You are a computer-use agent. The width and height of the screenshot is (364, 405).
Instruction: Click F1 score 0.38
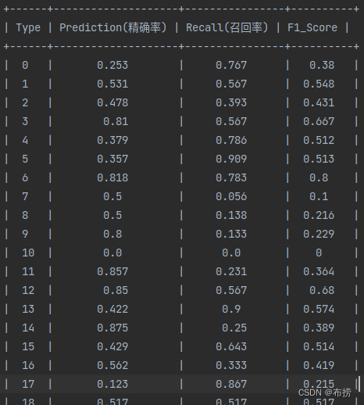coord(322,65)
